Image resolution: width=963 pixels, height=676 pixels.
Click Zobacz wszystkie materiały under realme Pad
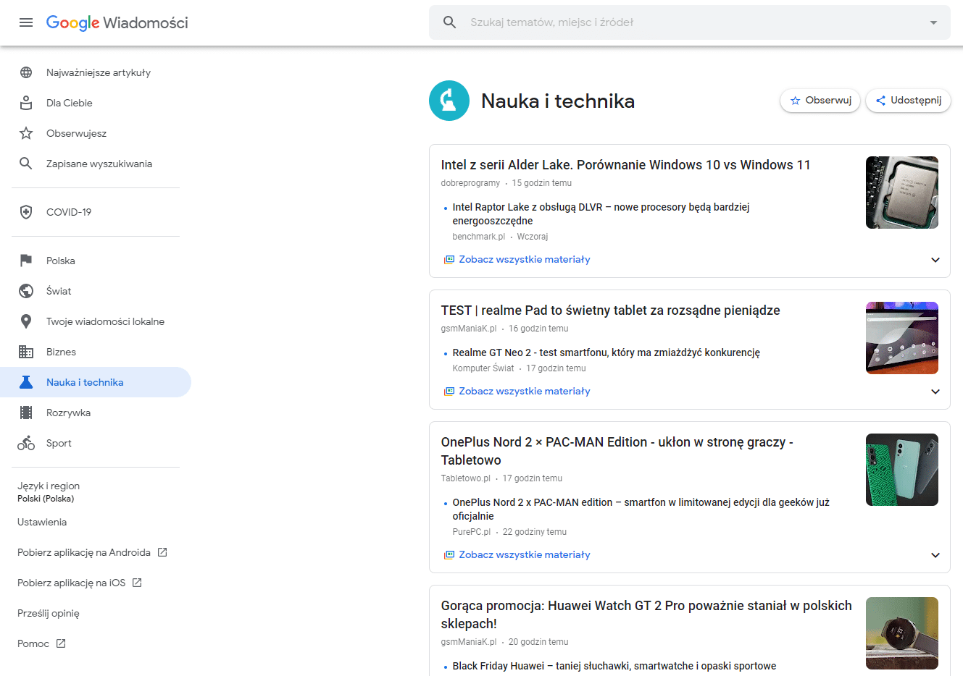click(525, 391)
